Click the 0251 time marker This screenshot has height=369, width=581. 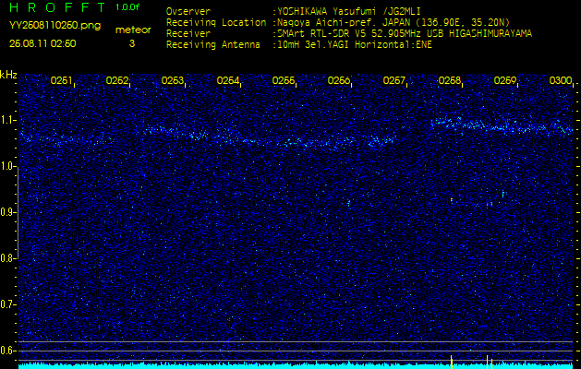[61, 80]
